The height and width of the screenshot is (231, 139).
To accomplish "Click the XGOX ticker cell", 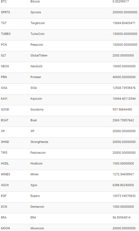I will pyautogui.click(x=5, y=185).
